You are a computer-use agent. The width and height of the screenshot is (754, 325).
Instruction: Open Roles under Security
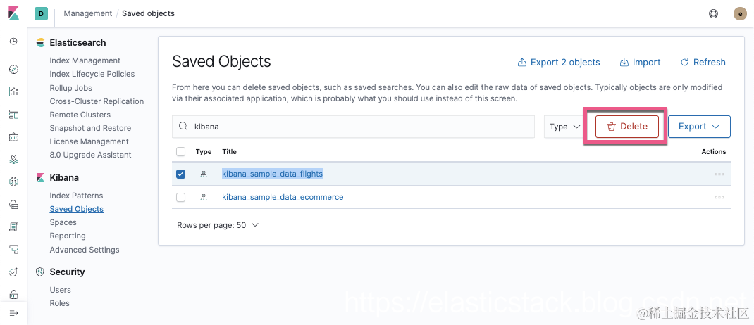60,303
